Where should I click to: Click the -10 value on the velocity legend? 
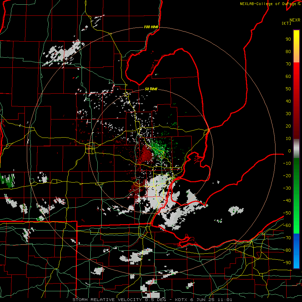[287, 163]
